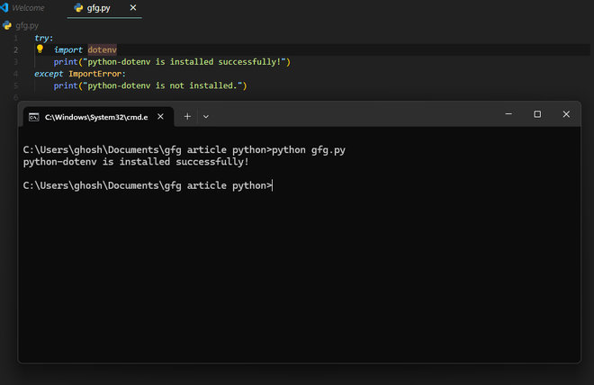The height and width of the screenshot is (385, 594).
Task: Close the gfg.py editor tab
Action: [x=134, y=8]
